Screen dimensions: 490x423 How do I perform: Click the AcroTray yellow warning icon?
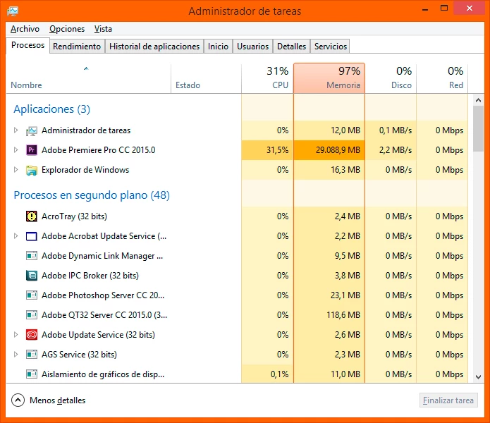click(31, 216)
